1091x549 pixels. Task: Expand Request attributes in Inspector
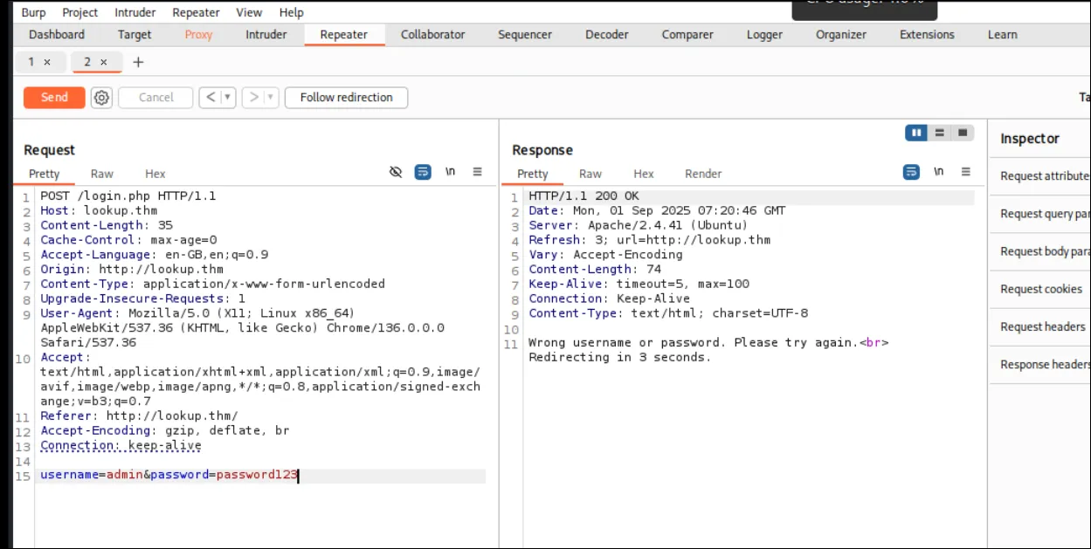click(x=1040, y=176)
